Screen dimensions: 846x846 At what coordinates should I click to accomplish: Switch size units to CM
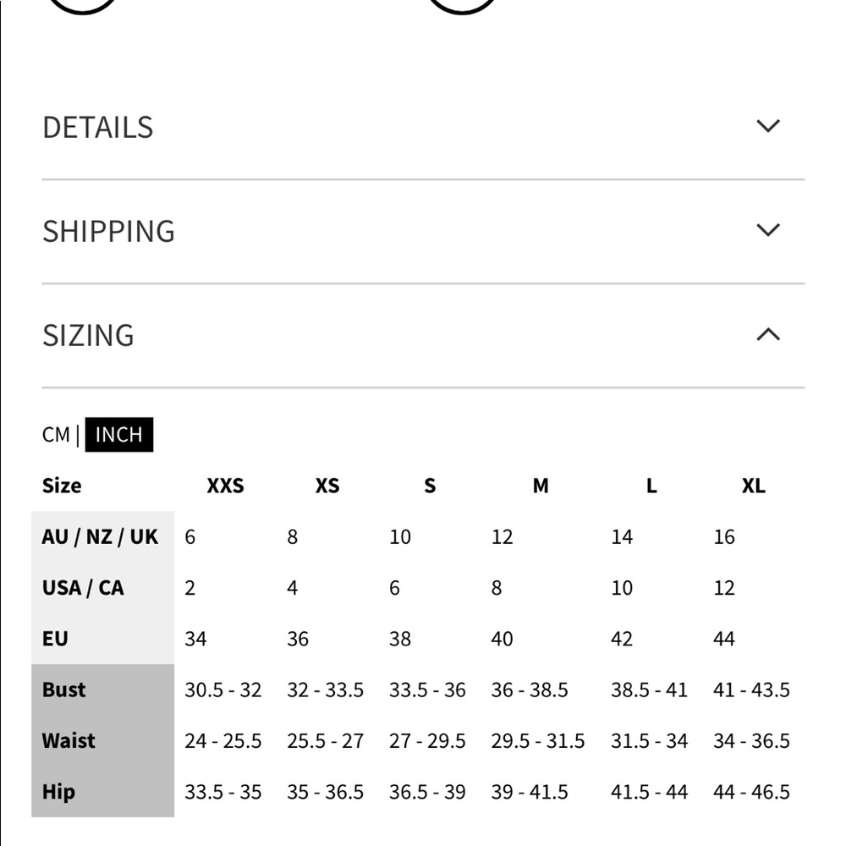click(x=56, y=434)
